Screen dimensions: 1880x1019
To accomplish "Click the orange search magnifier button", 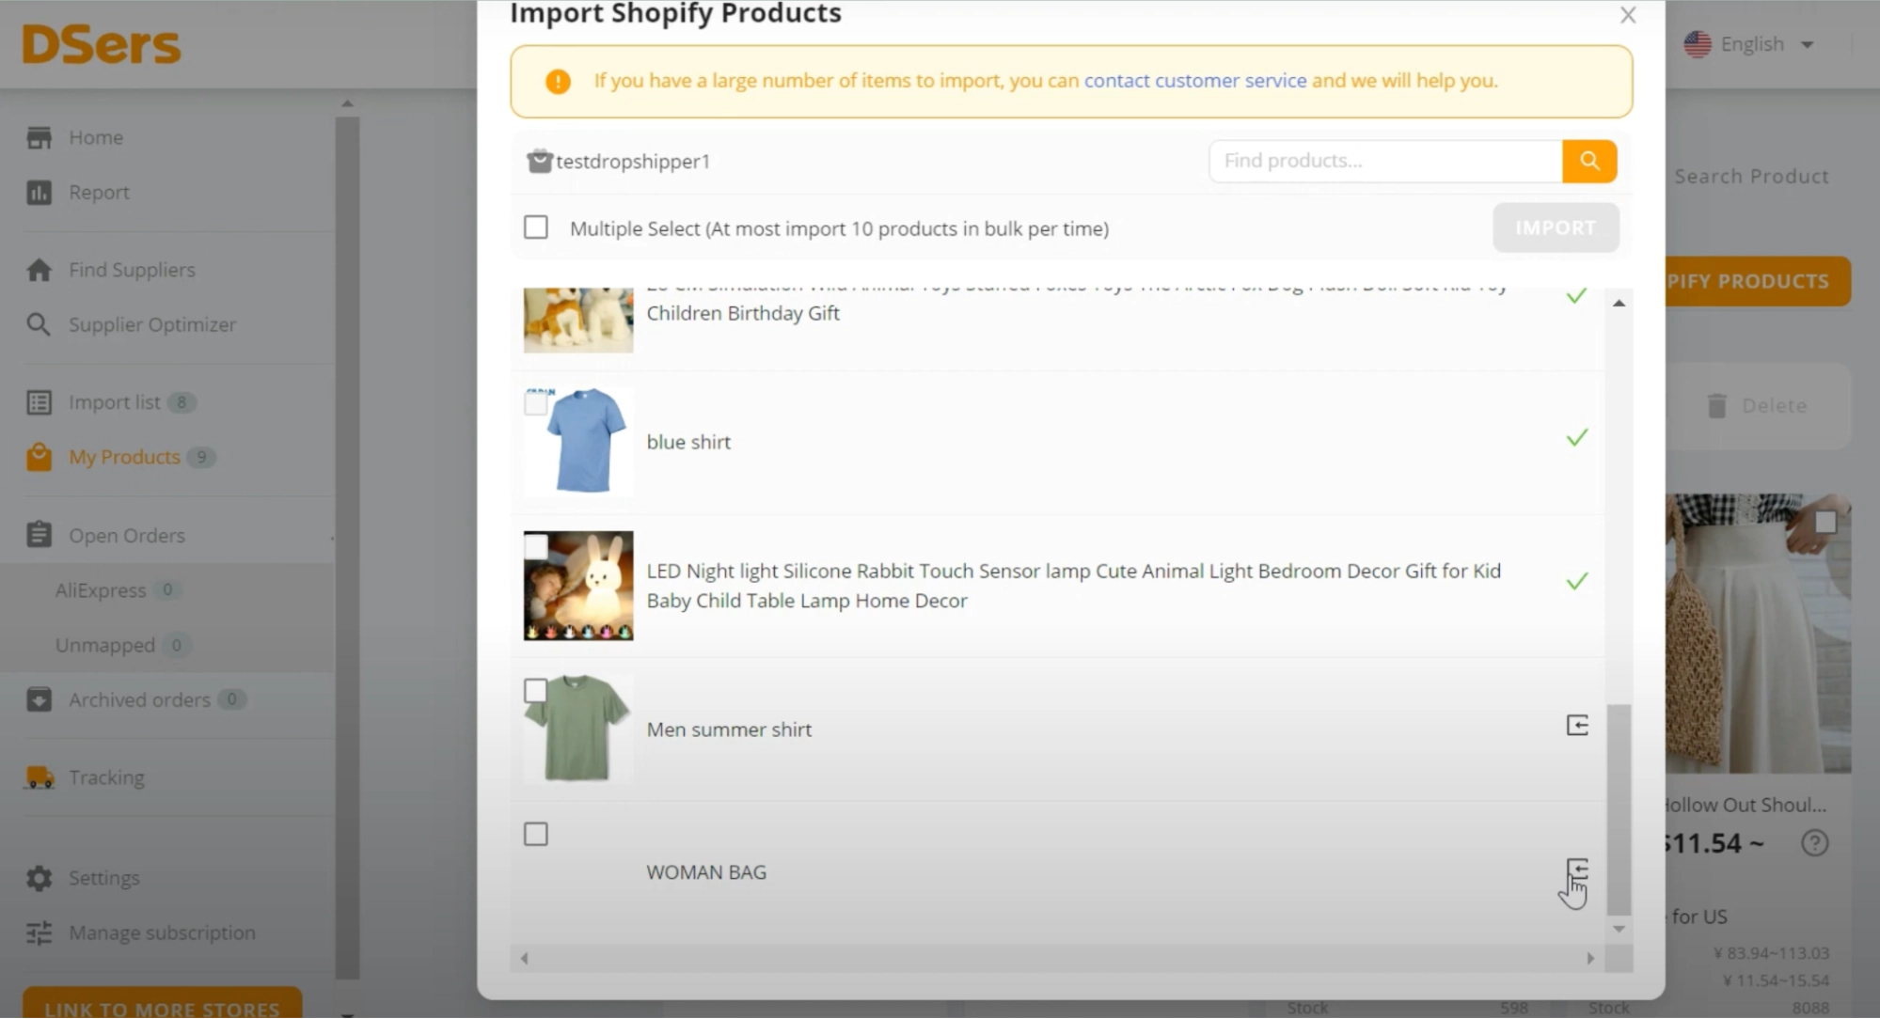I will pos(1589,161).
